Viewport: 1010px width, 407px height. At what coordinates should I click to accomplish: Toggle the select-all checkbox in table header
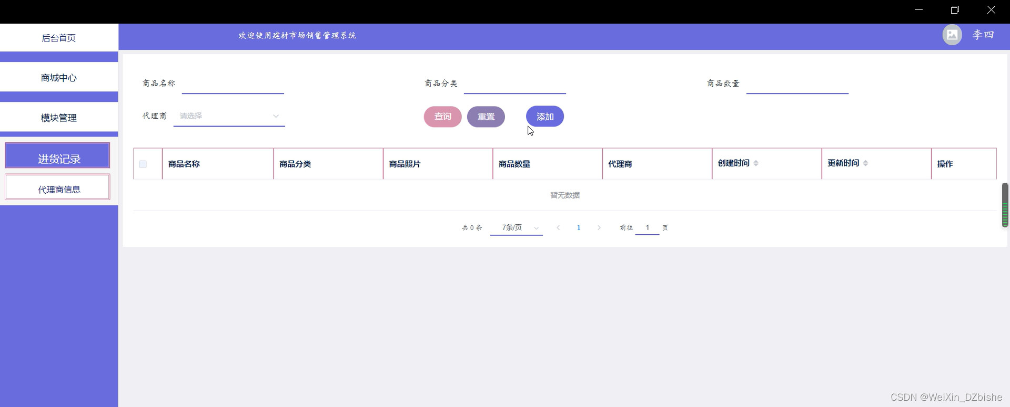coord(143,164)
